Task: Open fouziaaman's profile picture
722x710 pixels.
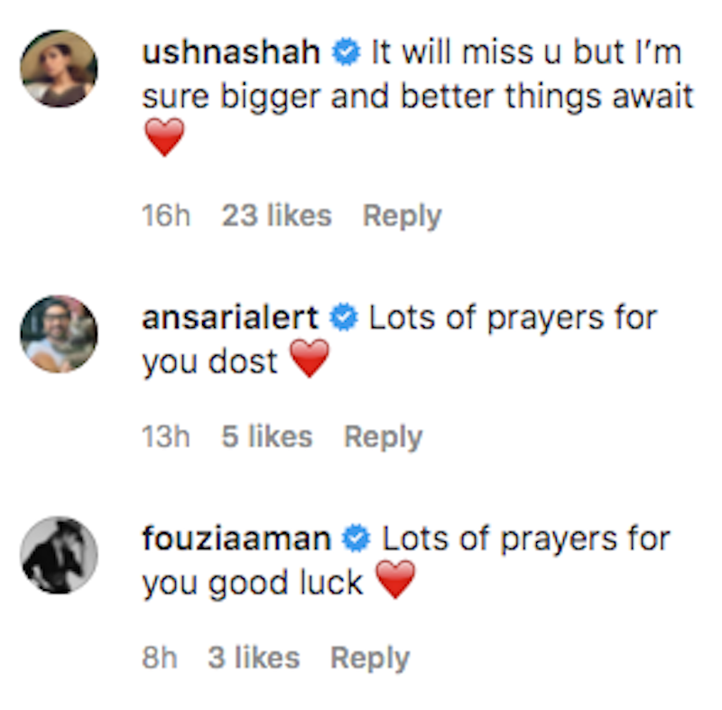Action: pyautogui.click(x=59, y=555)
